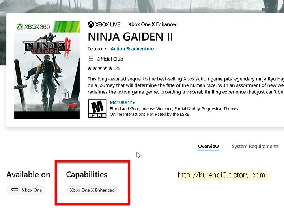Select the Overview tab
The height and width of the screenshot is (210, 284).
pos(208,146)
